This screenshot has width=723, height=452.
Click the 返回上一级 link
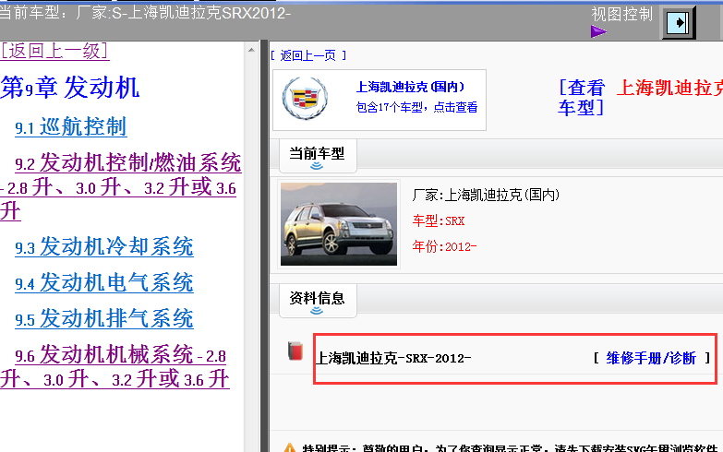54,51
